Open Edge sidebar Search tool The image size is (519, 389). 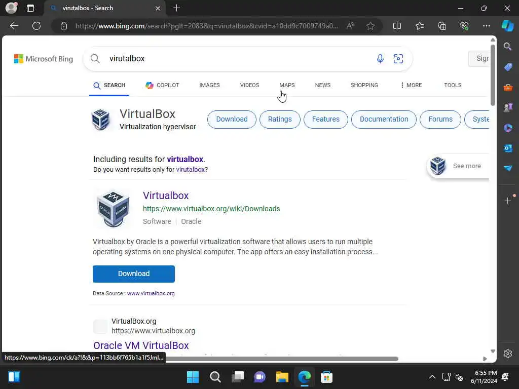508,46
